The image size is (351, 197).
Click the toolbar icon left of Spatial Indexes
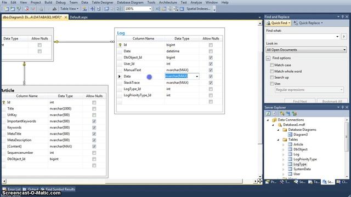(x=182, y=9)
